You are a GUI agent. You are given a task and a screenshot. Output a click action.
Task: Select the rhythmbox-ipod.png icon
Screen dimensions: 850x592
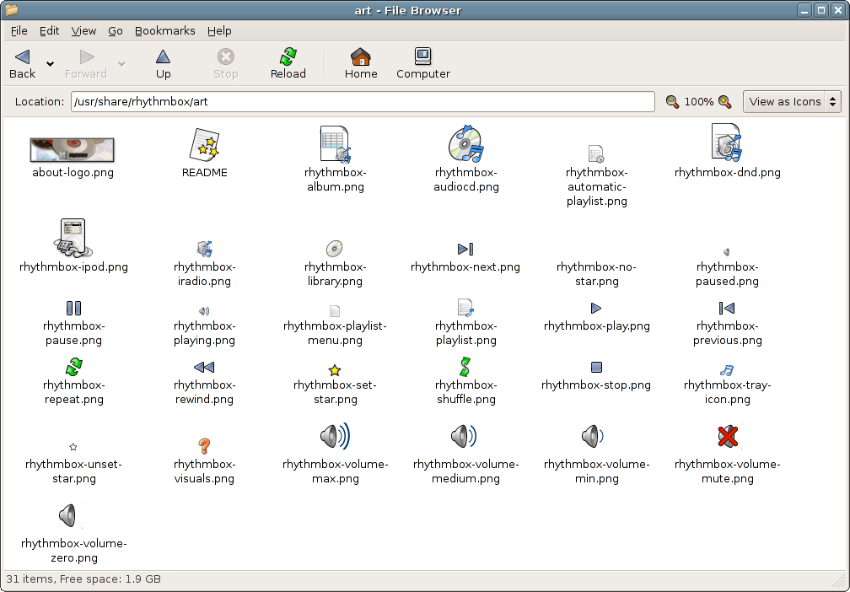pyautogui.click(x=73, y=238)
